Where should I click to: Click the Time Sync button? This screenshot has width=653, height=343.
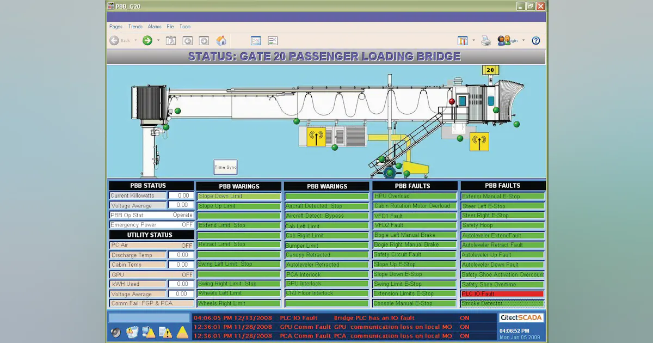(x=225, y=167)
